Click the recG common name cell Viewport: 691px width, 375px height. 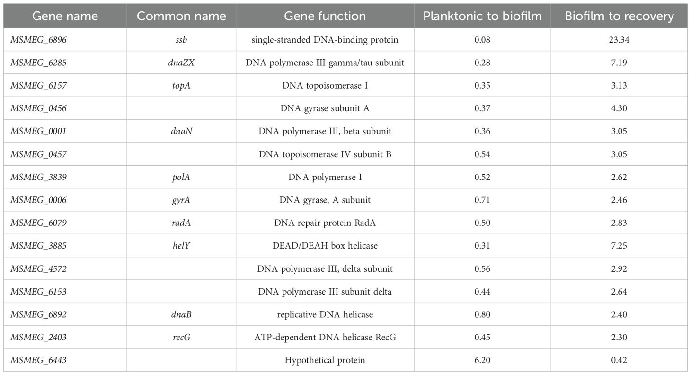(x=181, y=337)
